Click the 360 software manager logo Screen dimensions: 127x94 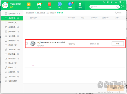[5, 5]
